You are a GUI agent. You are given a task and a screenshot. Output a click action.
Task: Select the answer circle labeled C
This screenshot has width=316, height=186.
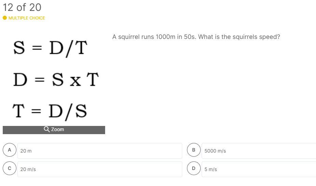pyautogui.click(x=10, y=168)
